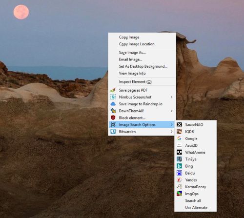
Task: Click the Google G icon
Action: click(x=179, y=139)
